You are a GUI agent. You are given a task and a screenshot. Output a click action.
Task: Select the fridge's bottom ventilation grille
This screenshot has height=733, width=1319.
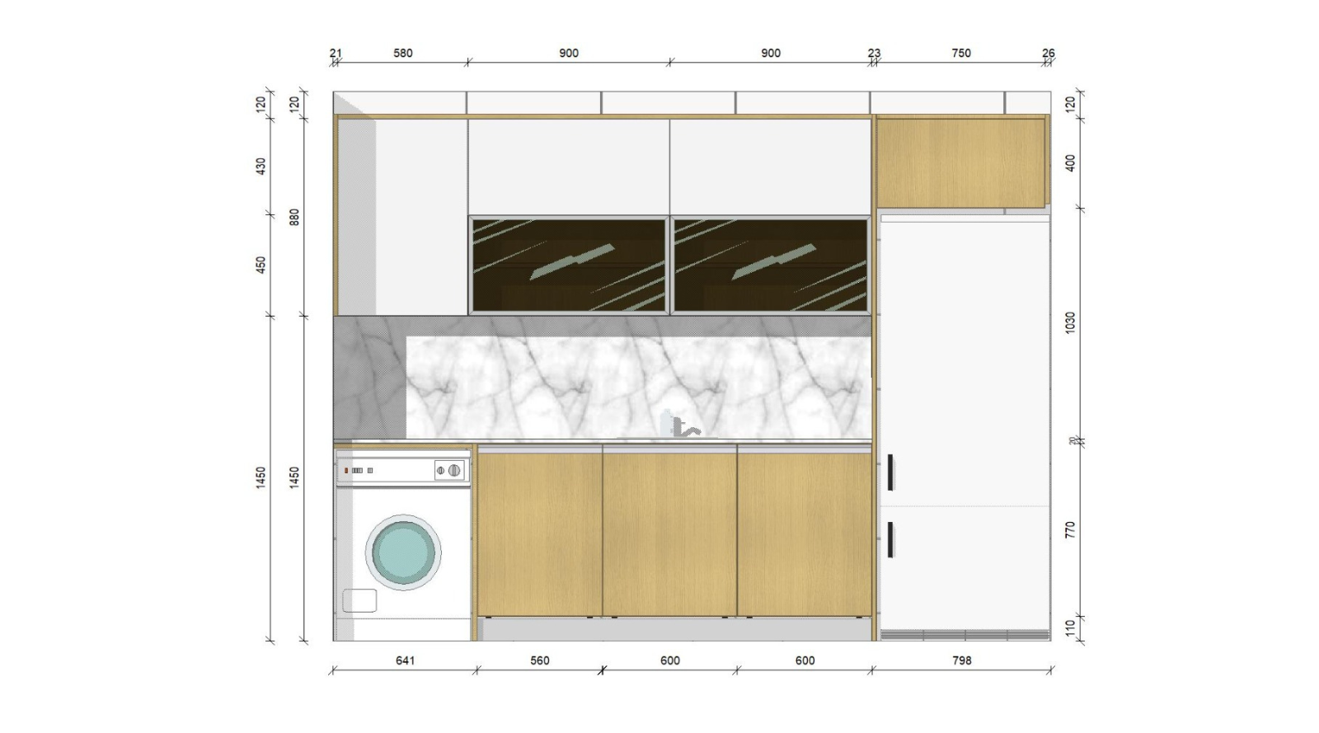coord(965,635)
